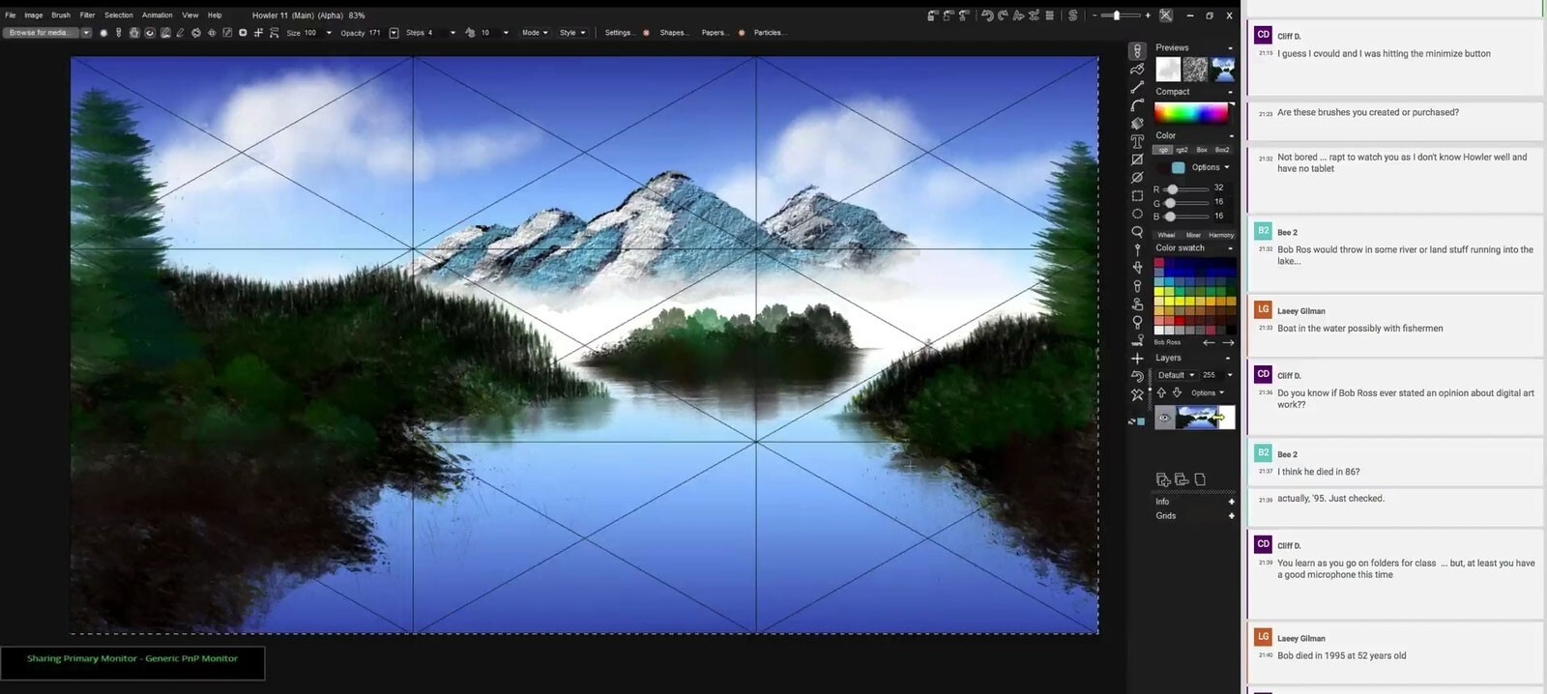Switch color mode to rgb
1547x694 pixels.
1163,150
